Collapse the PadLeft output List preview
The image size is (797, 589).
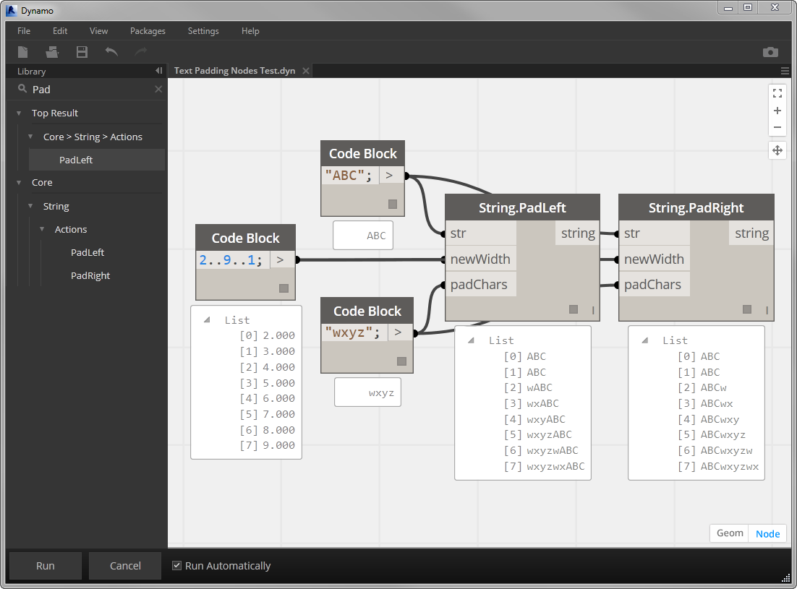tap(471, 340)
